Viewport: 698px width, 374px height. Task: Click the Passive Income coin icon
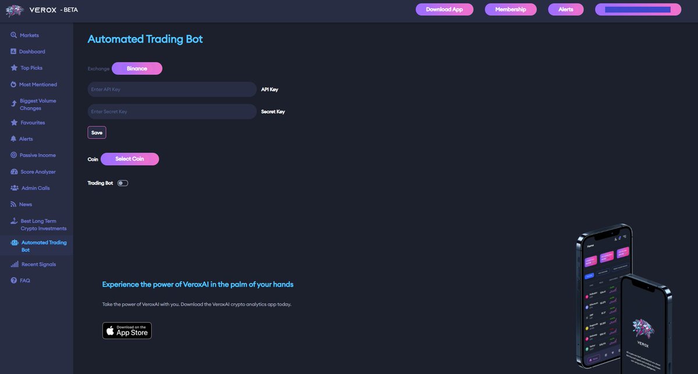pos(13,155)
